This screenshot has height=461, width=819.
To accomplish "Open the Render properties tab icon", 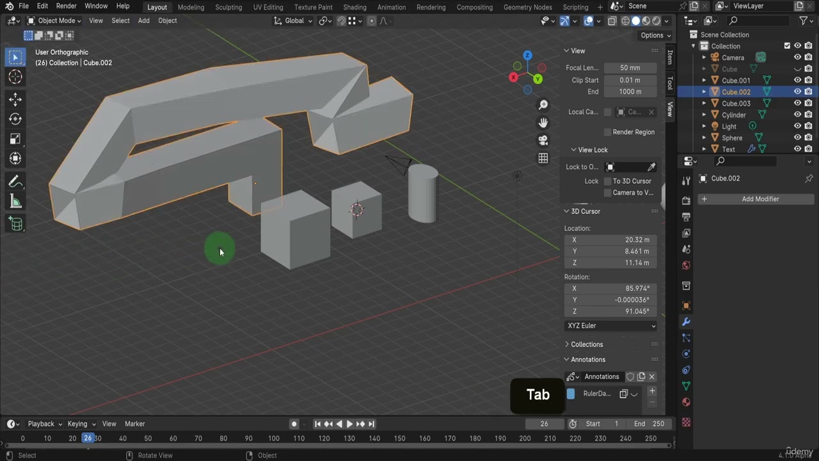I will [x=686, y=201].
